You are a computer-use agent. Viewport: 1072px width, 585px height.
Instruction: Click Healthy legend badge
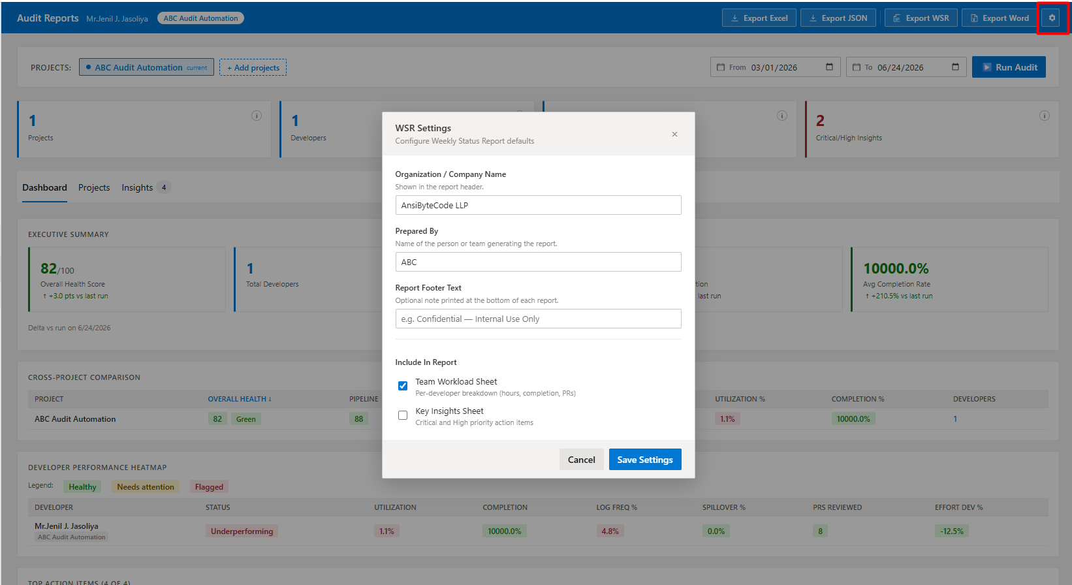pos(82,487)
